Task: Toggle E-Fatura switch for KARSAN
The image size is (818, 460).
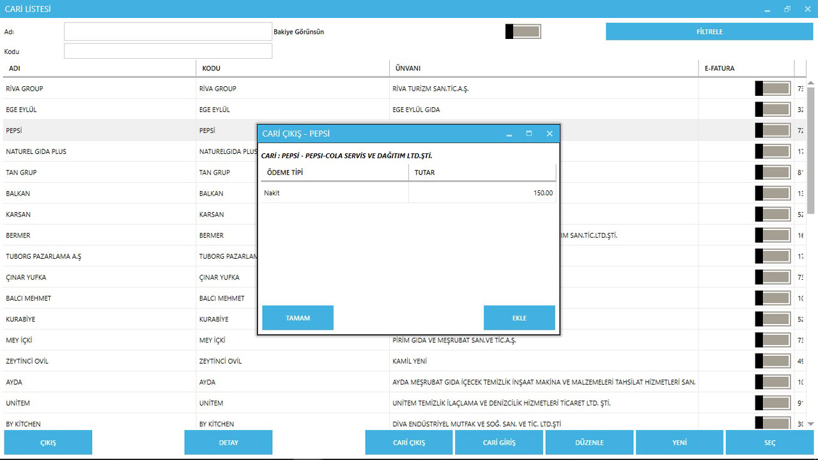Action: point(773,215)
